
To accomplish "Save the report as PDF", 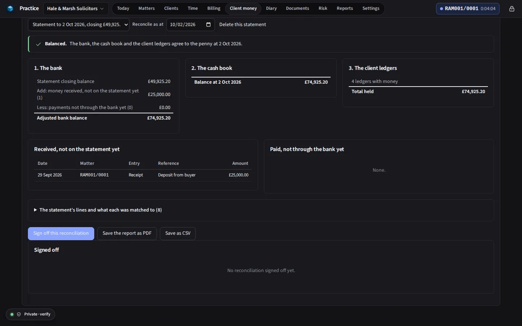I will click(127, 234).
